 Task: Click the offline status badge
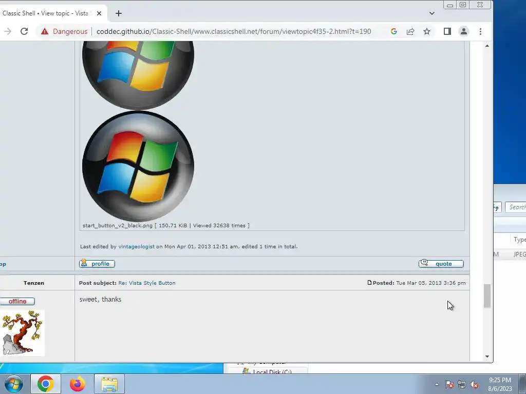coord(17,301)
